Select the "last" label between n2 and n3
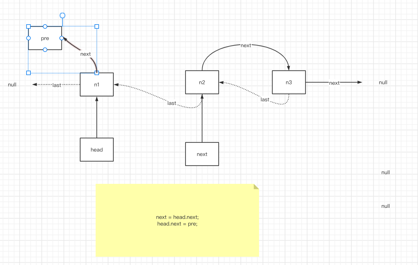This screenshot has width=418, height=265. point(265,100)
